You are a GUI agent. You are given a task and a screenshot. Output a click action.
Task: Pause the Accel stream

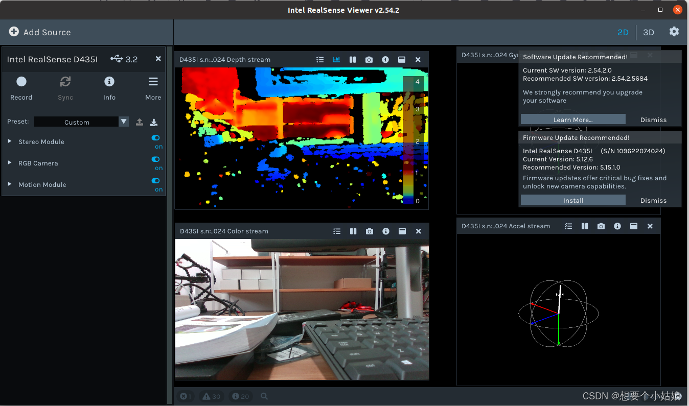[585, 226]
